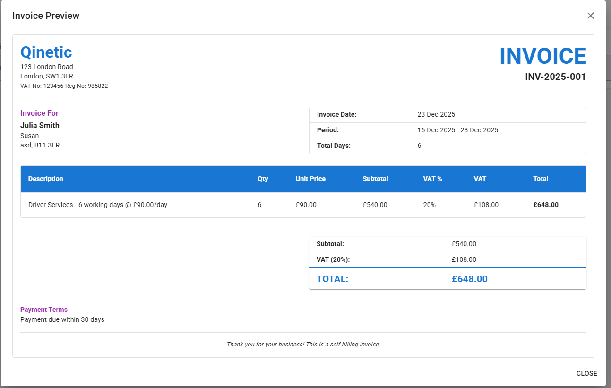Click the Invoice Preview dialog title
The width and height of the screenshot is (611, 388).
pos(46,16)
